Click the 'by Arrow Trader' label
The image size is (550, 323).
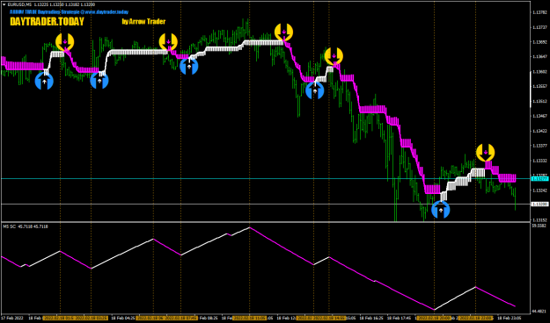click(143, 21)
